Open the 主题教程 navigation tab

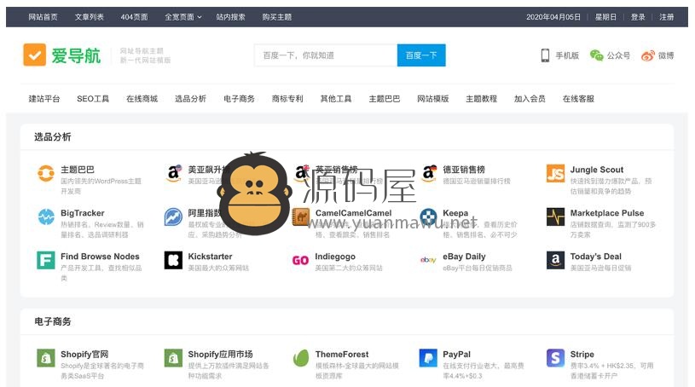[481, 98]
